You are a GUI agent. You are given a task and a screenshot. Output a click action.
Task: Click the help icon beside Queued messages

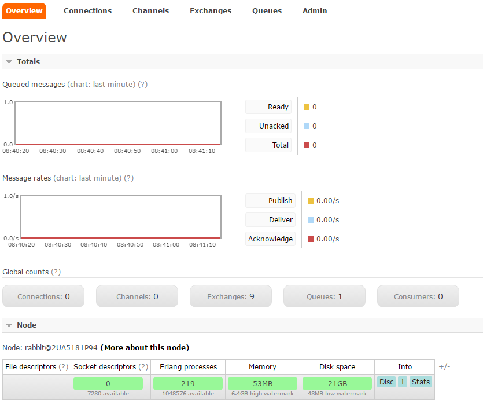tap(142, 84)
